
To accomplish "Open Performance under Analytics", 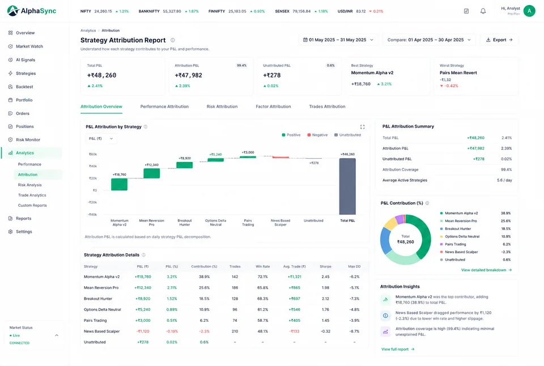I will pos(29,164).
